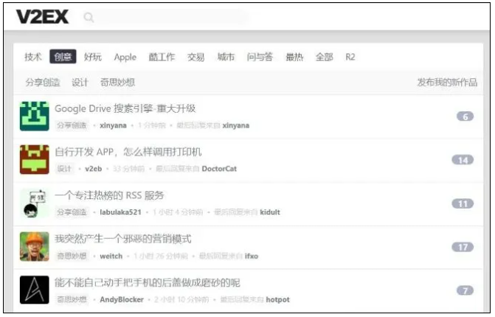The width and height of the screenshot is (495, 317).
Task: Click 发布我的新作品 link
Action: (x=448, y=82)
